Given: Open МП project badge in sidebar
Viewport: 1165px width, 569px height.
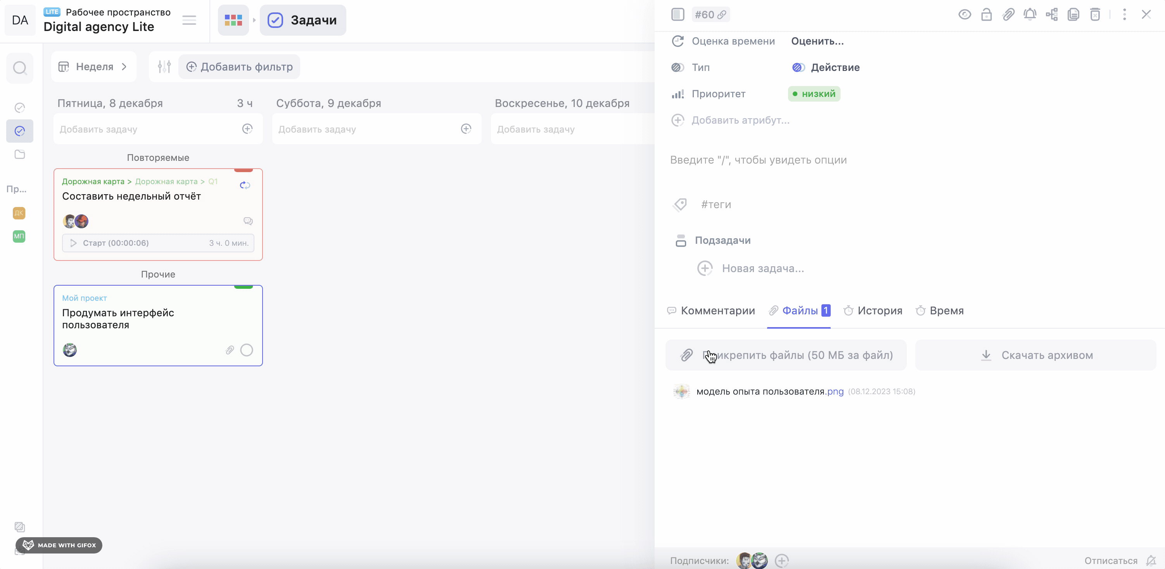Looking at the screenshot, I should [x=19, y=236].
